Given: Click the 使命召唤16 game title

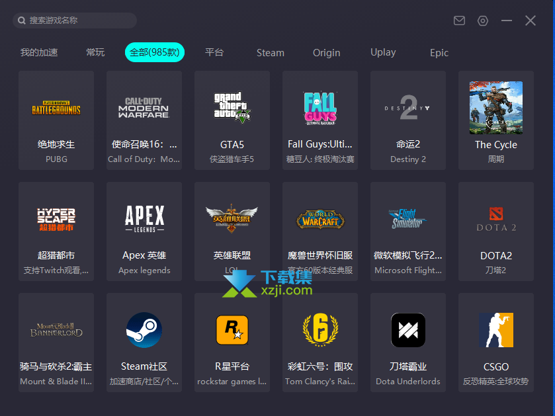Looking at the screenshot, I should click(144, 144).
